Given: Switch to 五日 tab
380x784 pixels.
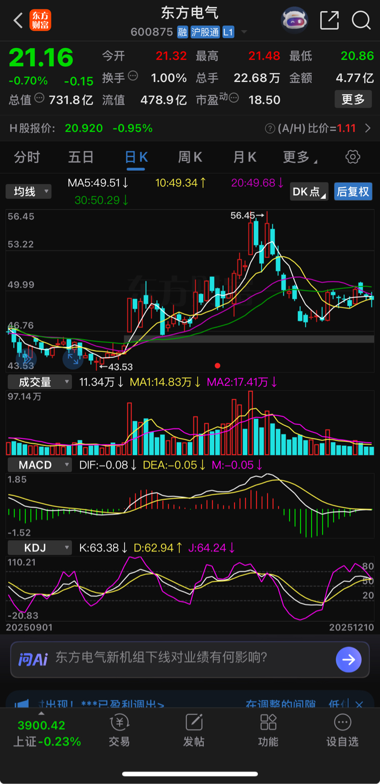Looking at the screenshot, I should pyautogui.click(x=81, y=158).
